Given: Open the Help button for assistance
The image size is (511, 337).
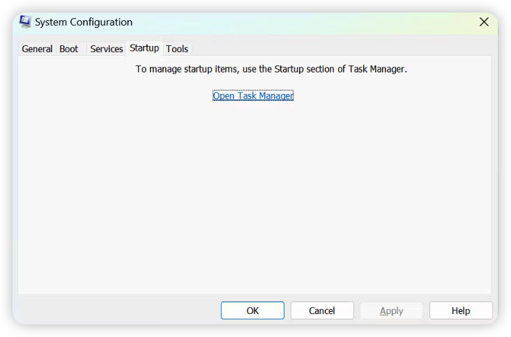Looking at the screenshot, I should coord(461,311).
